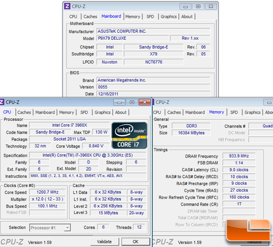Click the Validate button in CPU window
Viewport: 273px width, 247px height.
[x=104, y=242]
